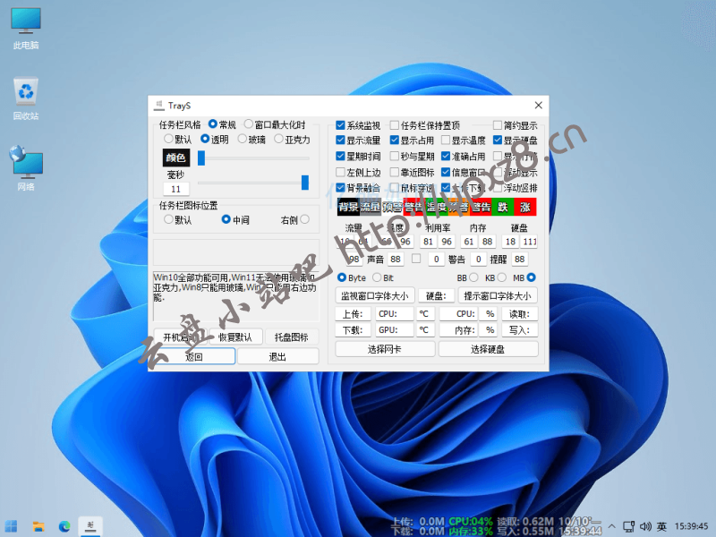Click the 毫秒 refresh interval slider handle

point(305,183)
